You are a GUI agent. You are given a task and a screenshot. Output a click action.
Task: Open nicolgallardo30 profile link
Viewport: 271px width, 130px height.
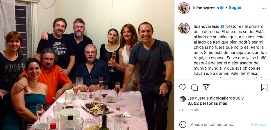point(225,98)
